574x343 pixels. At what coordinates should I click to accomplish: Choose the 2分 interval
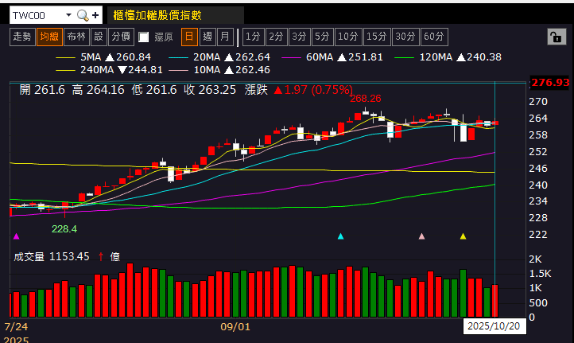(x=277, y=37)
